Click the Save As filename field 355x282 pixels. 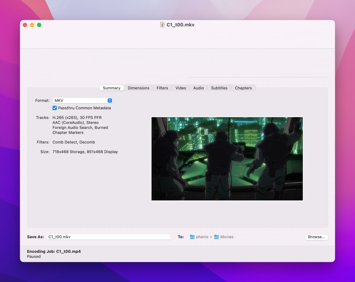click(x=109, y=237)
